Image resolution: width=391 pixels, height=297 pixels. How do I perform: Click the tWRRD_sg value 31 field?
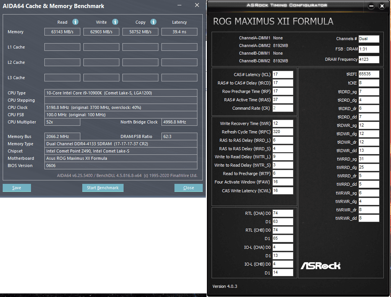(369, 159)
